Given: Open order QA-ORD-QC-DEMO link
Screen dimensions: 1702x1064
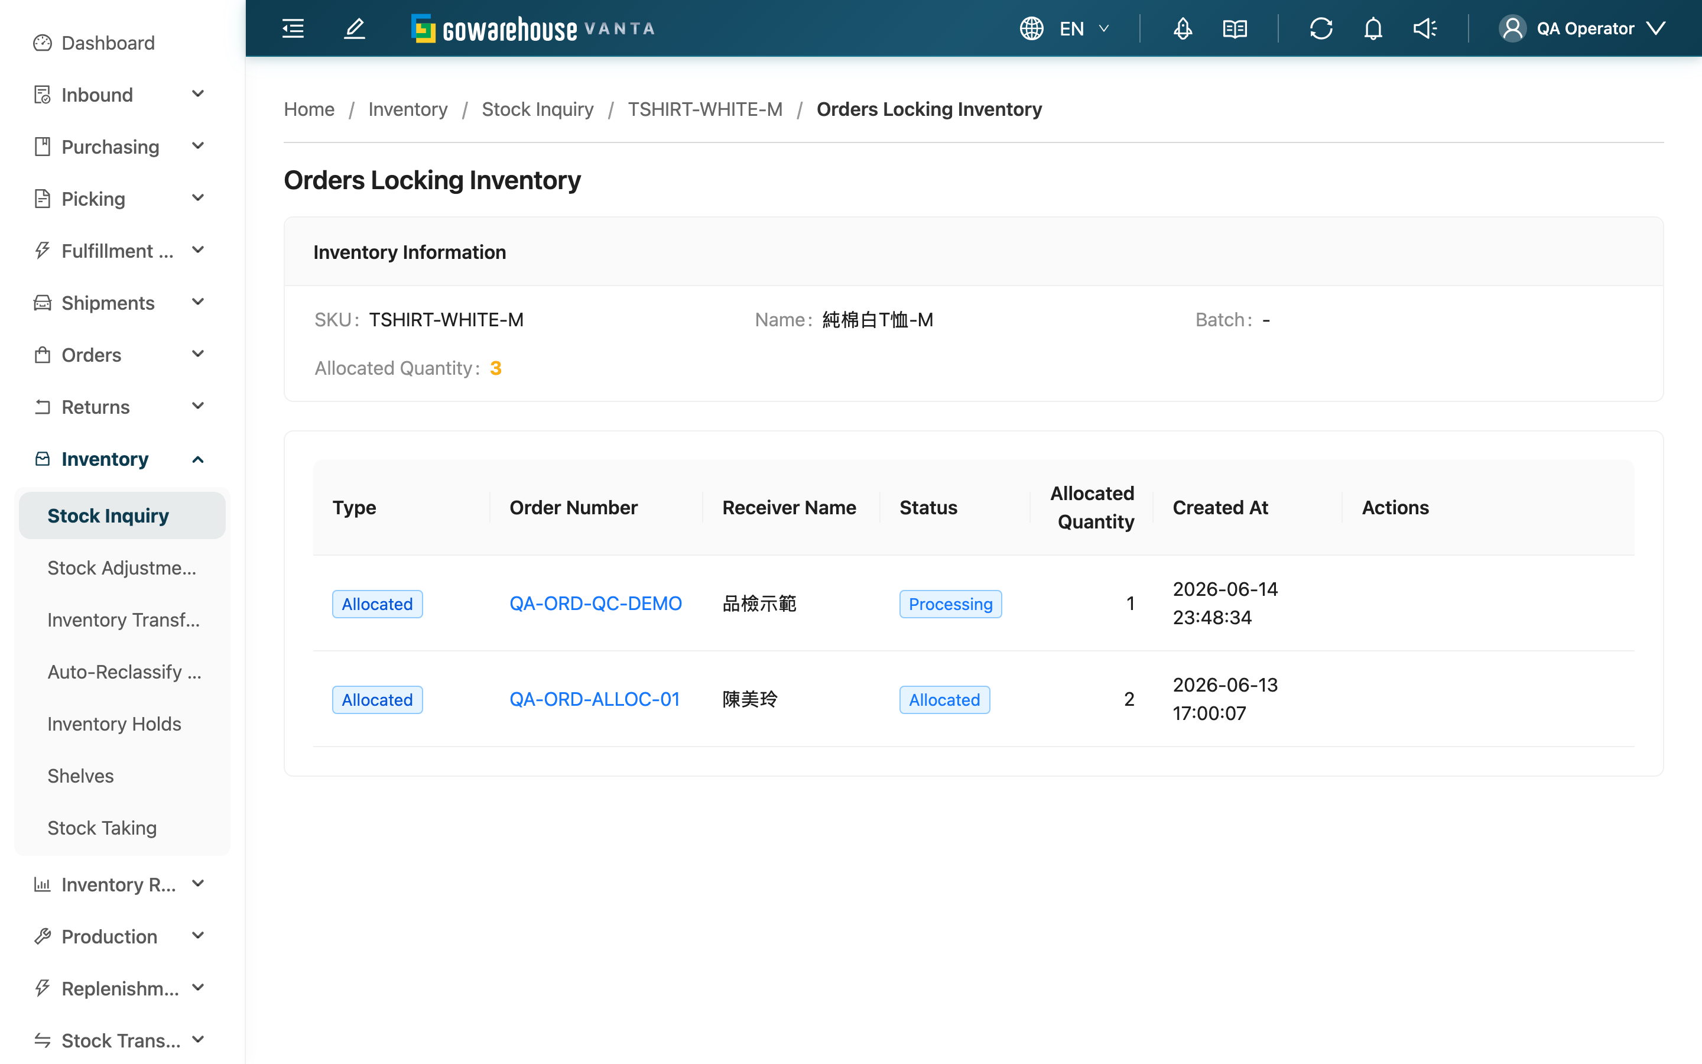Looking at the screenshot, I should [596, 603].
